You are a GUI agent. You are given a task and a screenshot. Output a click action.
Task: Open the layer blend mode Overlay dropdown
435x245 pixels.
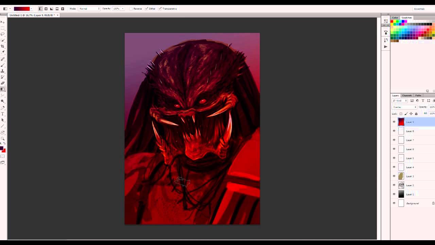click(x=404, y=107)
